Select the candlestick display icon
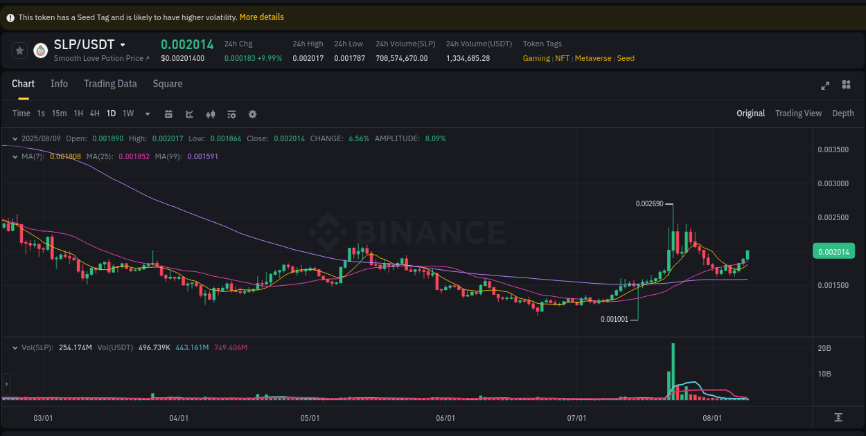Image resolution: width=866 pixels, height=436 pixels. pos(211,113)
